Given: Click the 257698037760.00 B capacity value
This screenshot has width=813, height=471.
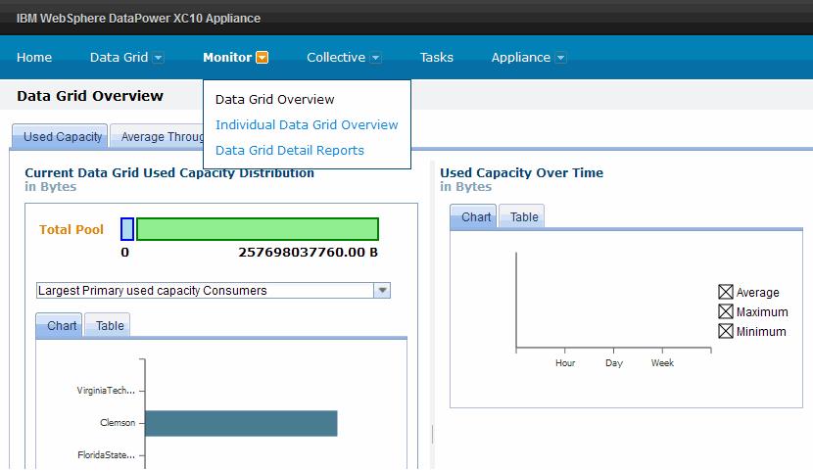Looking at the screenshot, I should coord(308,253).
